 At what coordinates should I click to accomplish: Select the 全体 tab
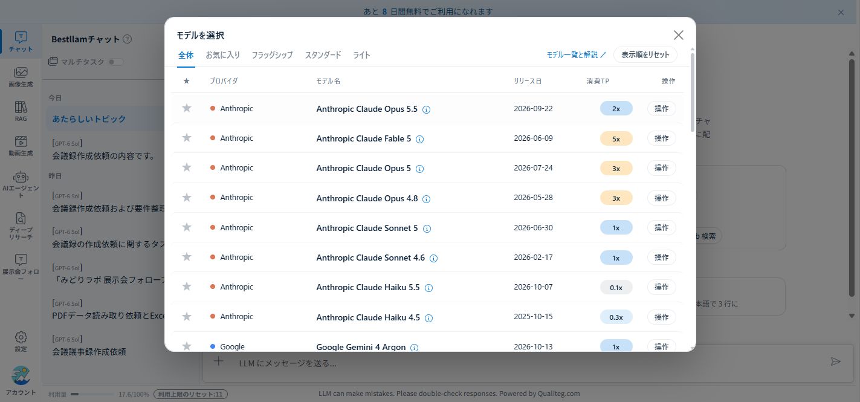tap(186, 55)
